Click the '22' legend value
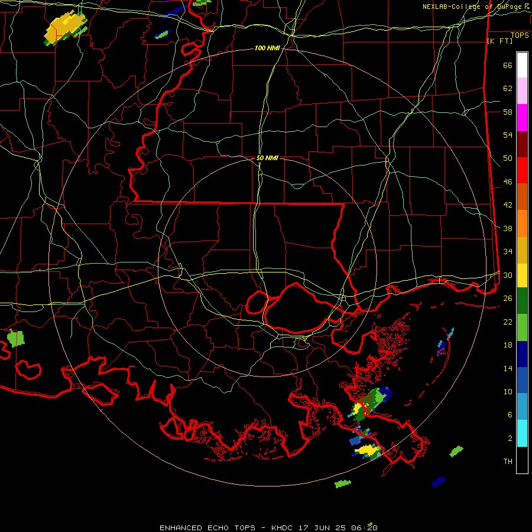 tap(508, 322)
